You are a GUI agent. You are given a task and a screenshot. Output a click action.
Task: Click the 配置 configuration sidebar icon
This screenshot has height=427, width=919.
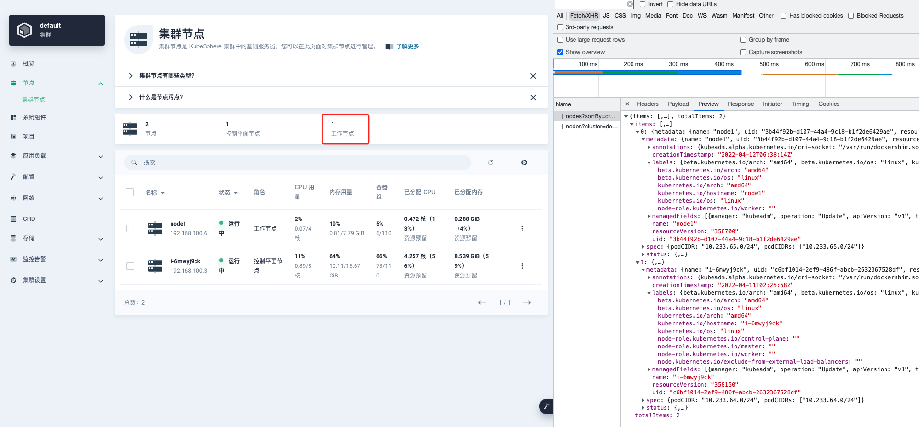[13, 177]
